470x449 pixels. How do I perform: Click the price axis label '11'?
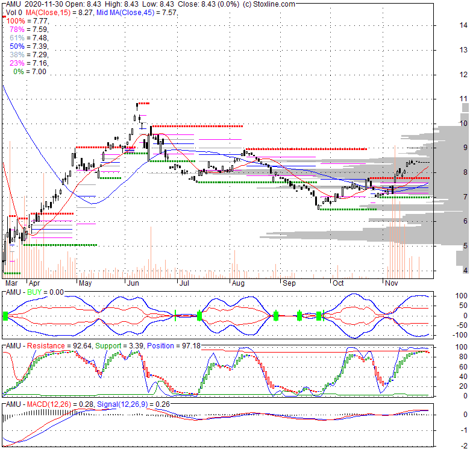click(x=463, y=99)
